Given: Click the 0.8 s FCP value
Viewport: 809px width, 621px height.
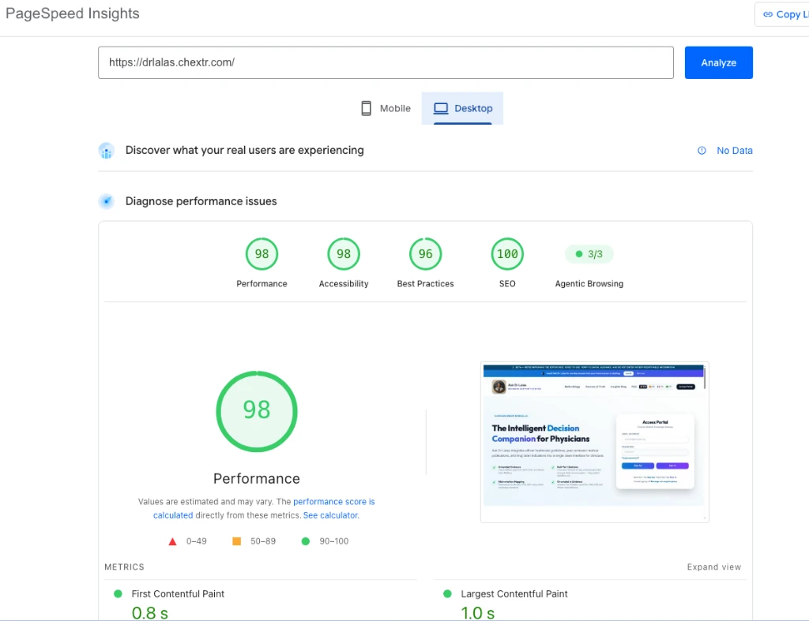Looking at the screenshot, I should pos(149,613).
